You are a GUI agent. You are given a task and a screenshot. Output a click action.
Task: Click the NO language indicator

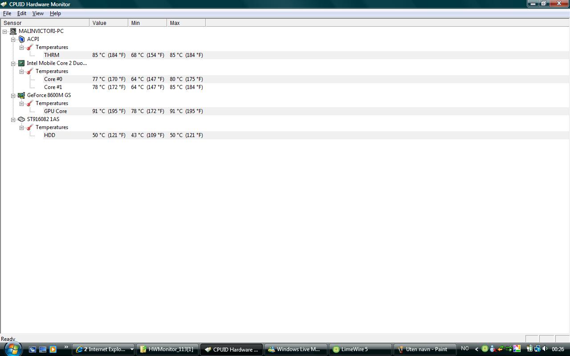tap(465, 348)
